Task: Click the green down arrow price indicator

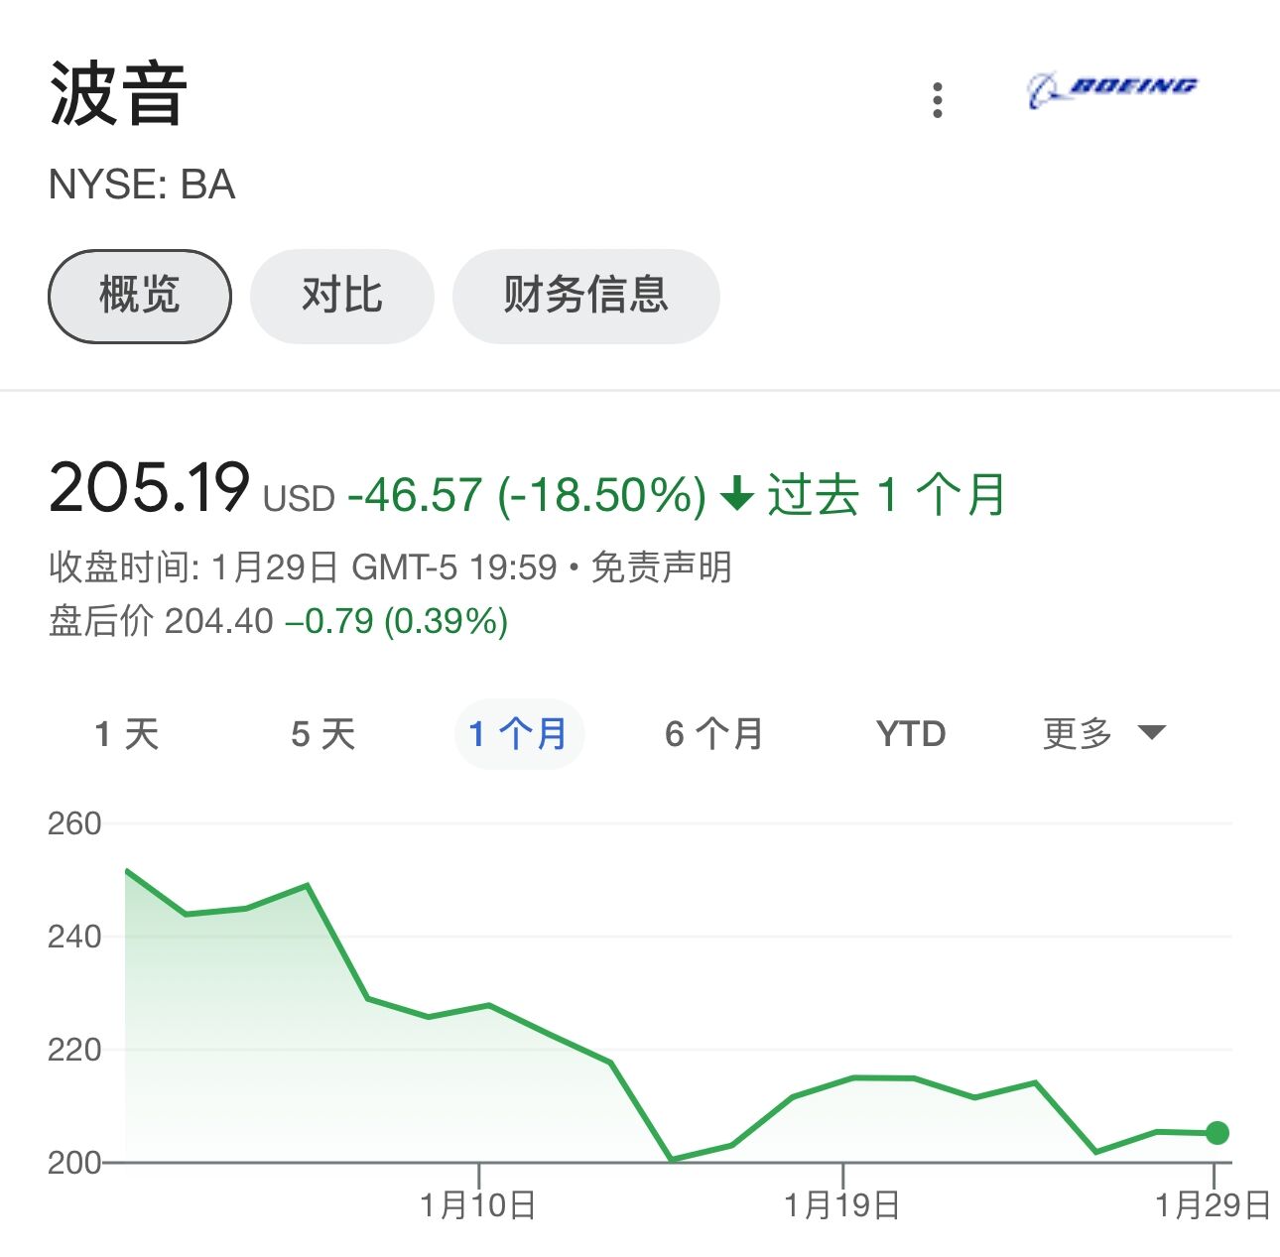Action: (x=737, y=493)
